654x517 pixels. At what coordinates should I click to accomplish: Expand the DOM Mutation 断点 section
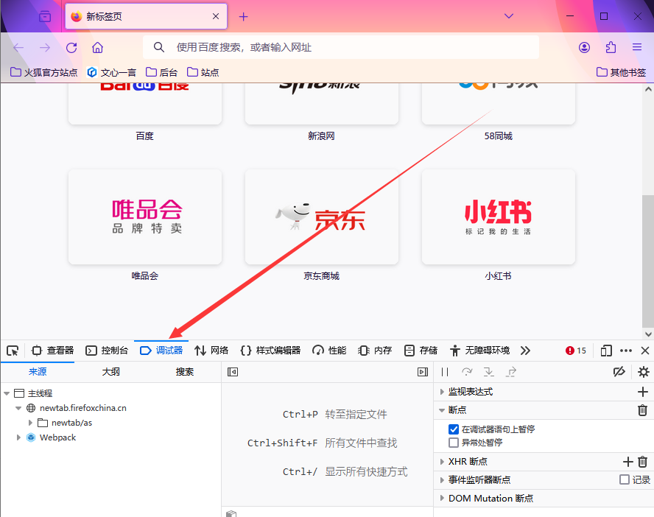click(x=442, y=499)
